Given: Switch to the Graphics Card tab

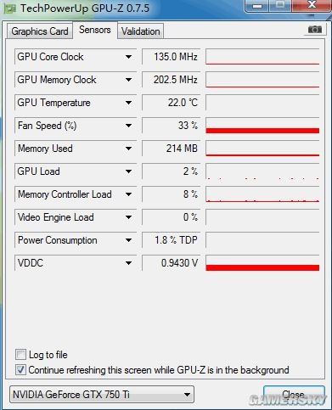Looking at the screenshot, I should coord(40,31).
